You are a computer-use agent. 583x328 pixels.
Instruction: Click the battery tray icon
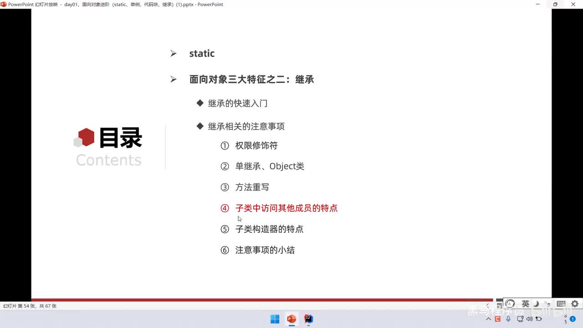tap(539, 319)
